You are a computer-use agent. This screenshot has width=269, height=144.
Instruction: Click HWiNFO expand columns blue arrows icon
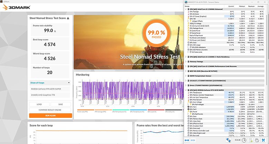click(187, 140)
